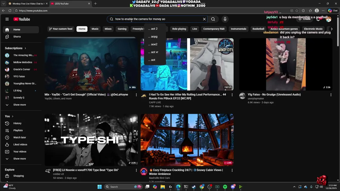340x191 pixels.
Task: Open options for Type Shi beat video
Action: click(x=136, y=170)
